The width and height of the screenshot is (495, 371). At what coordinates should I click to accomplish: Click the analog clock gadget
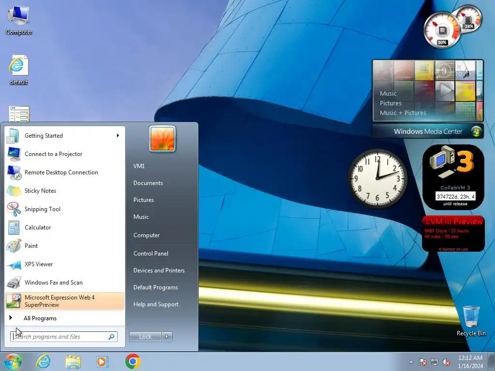(x=377, y=179)
